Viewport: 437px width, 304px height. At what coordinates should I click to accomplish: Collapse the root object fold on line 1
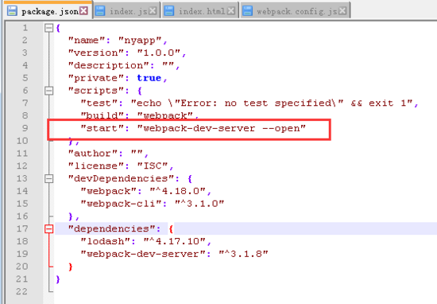pos(48,28)
